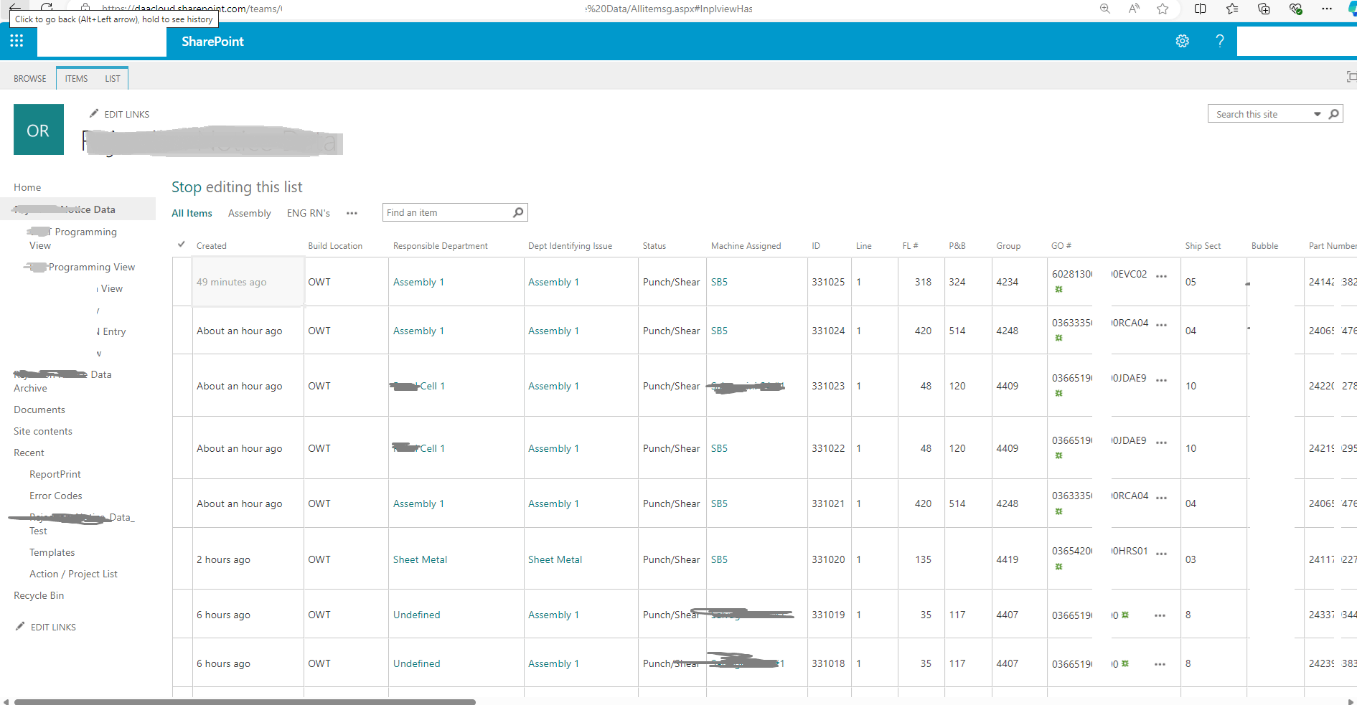Switch to the ITEMS ribbon tab

click(76, 78)
